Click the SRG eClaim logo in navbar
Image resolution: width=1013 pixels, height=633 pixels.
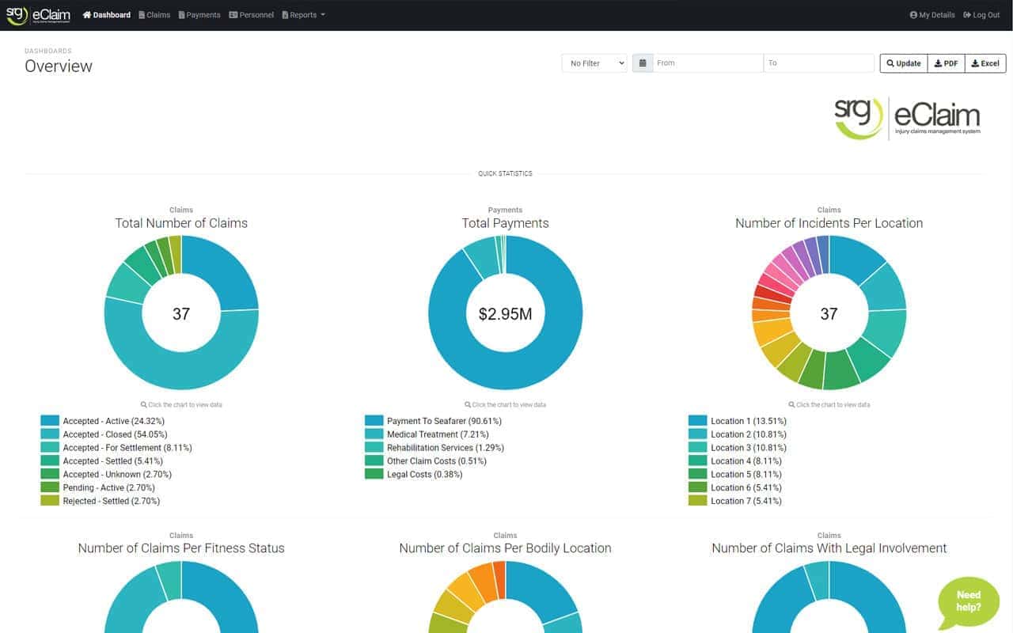[38, 15]
